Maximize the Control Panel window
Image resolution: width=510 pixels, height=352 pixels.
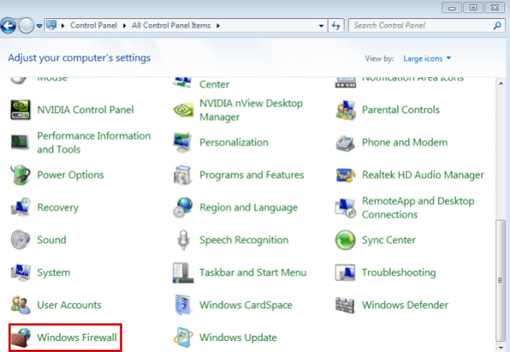(473, 7)
